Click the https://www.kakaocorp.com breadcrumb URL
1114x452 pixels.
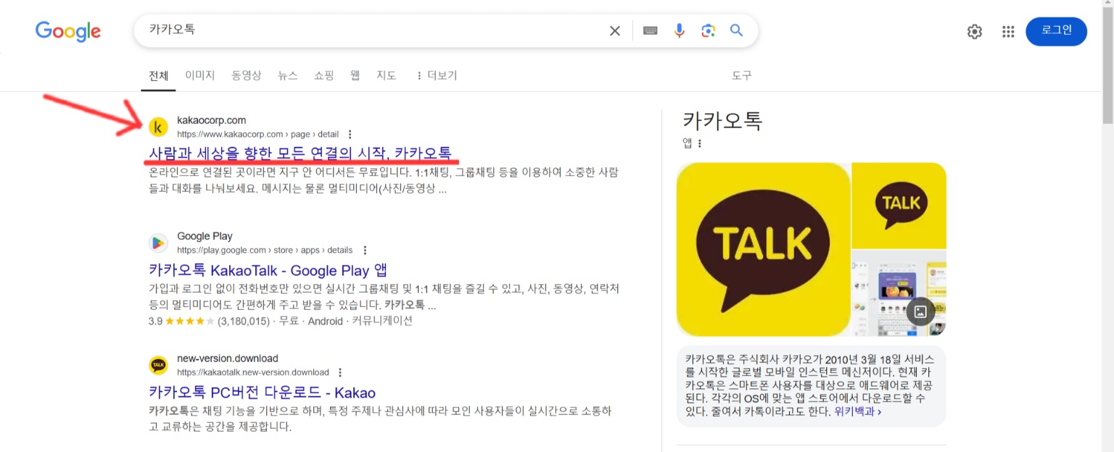click(x=257, y=134)
